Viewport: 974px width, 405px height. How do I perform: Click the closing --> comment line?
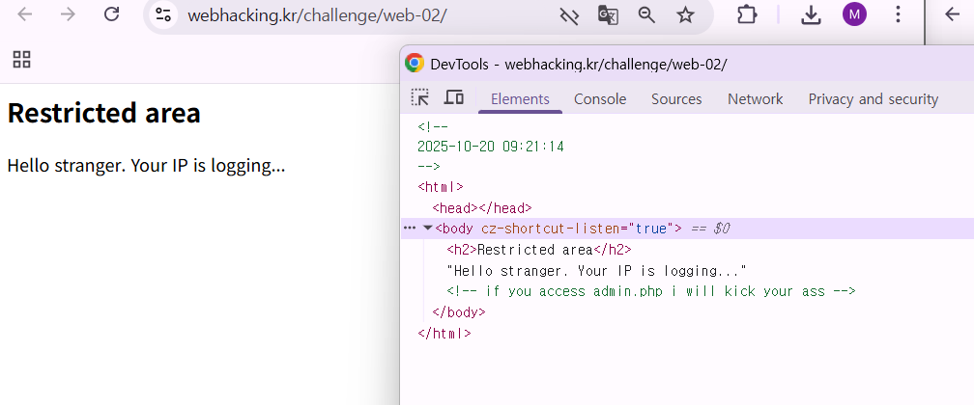[x=429, y=166]
